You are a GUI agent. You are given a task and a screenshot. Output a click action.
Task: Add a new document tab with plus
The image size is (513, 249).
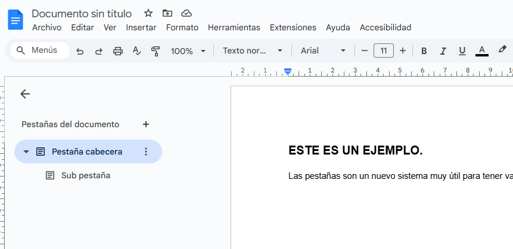click(x=146, y=124)
